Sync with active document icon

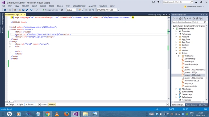190,19
